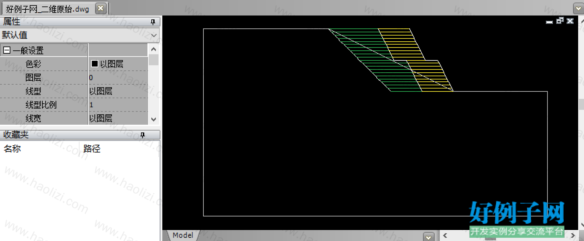Open the layout tabs dropdown arrow
Screen dimensions: 584x241
(x=428, y=237)
